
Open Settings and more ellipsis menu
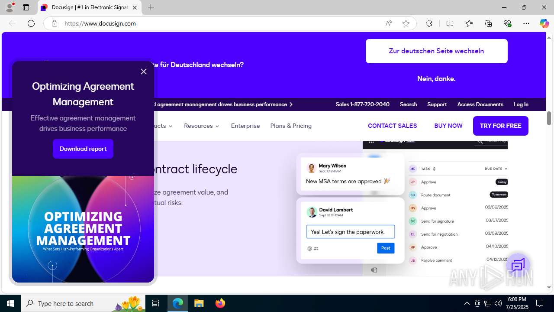tap(526, 23)
